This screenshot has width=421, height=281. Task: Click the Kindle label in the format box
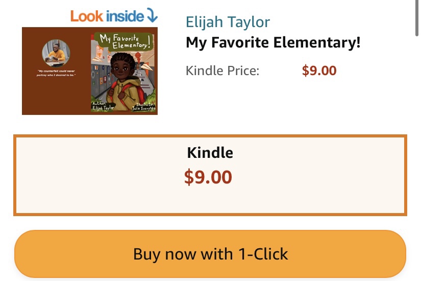210,152
